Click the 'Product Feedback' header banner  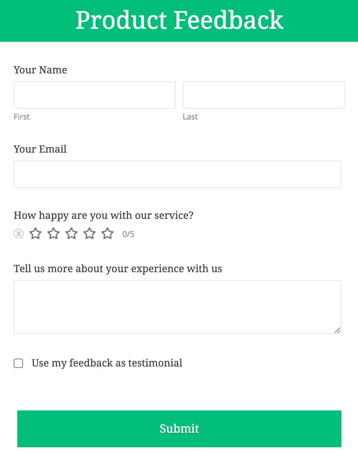tap(179, 21)
